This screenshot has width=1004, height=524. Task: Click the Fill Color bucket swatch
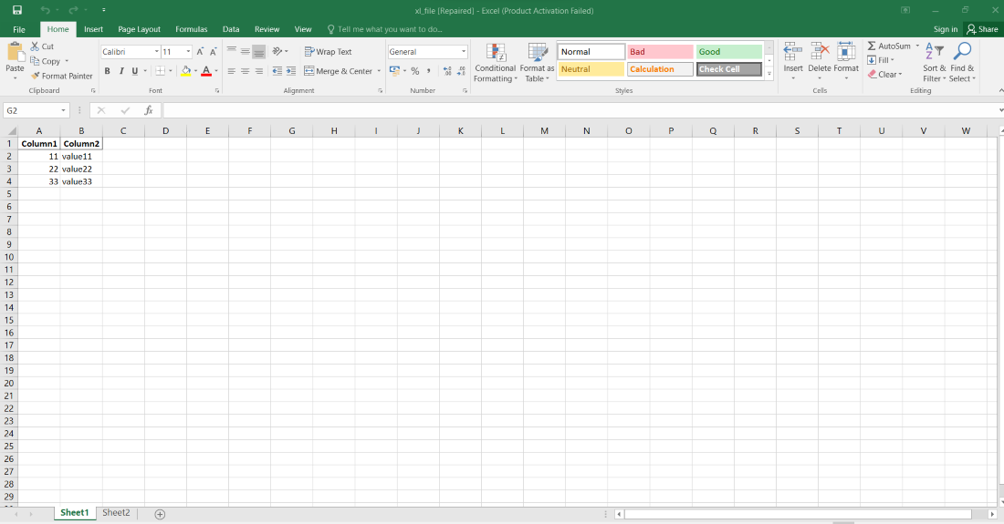[185, 71]
